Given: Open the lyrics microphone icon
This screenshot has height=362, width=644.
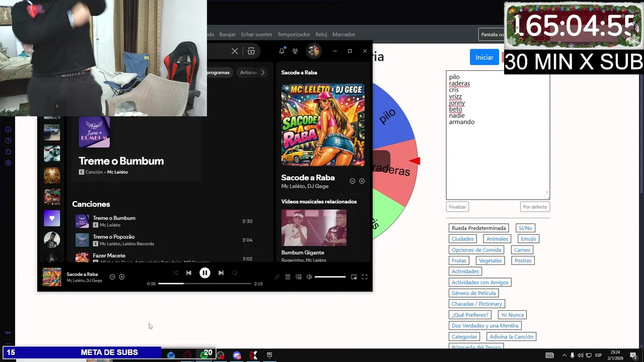Looking at the screenshot, I should [x=277, y=277].
